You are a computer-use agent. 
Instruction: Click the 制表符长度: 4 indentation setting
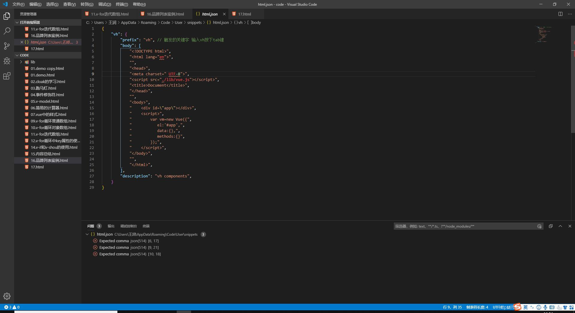[x=477, y=307]
